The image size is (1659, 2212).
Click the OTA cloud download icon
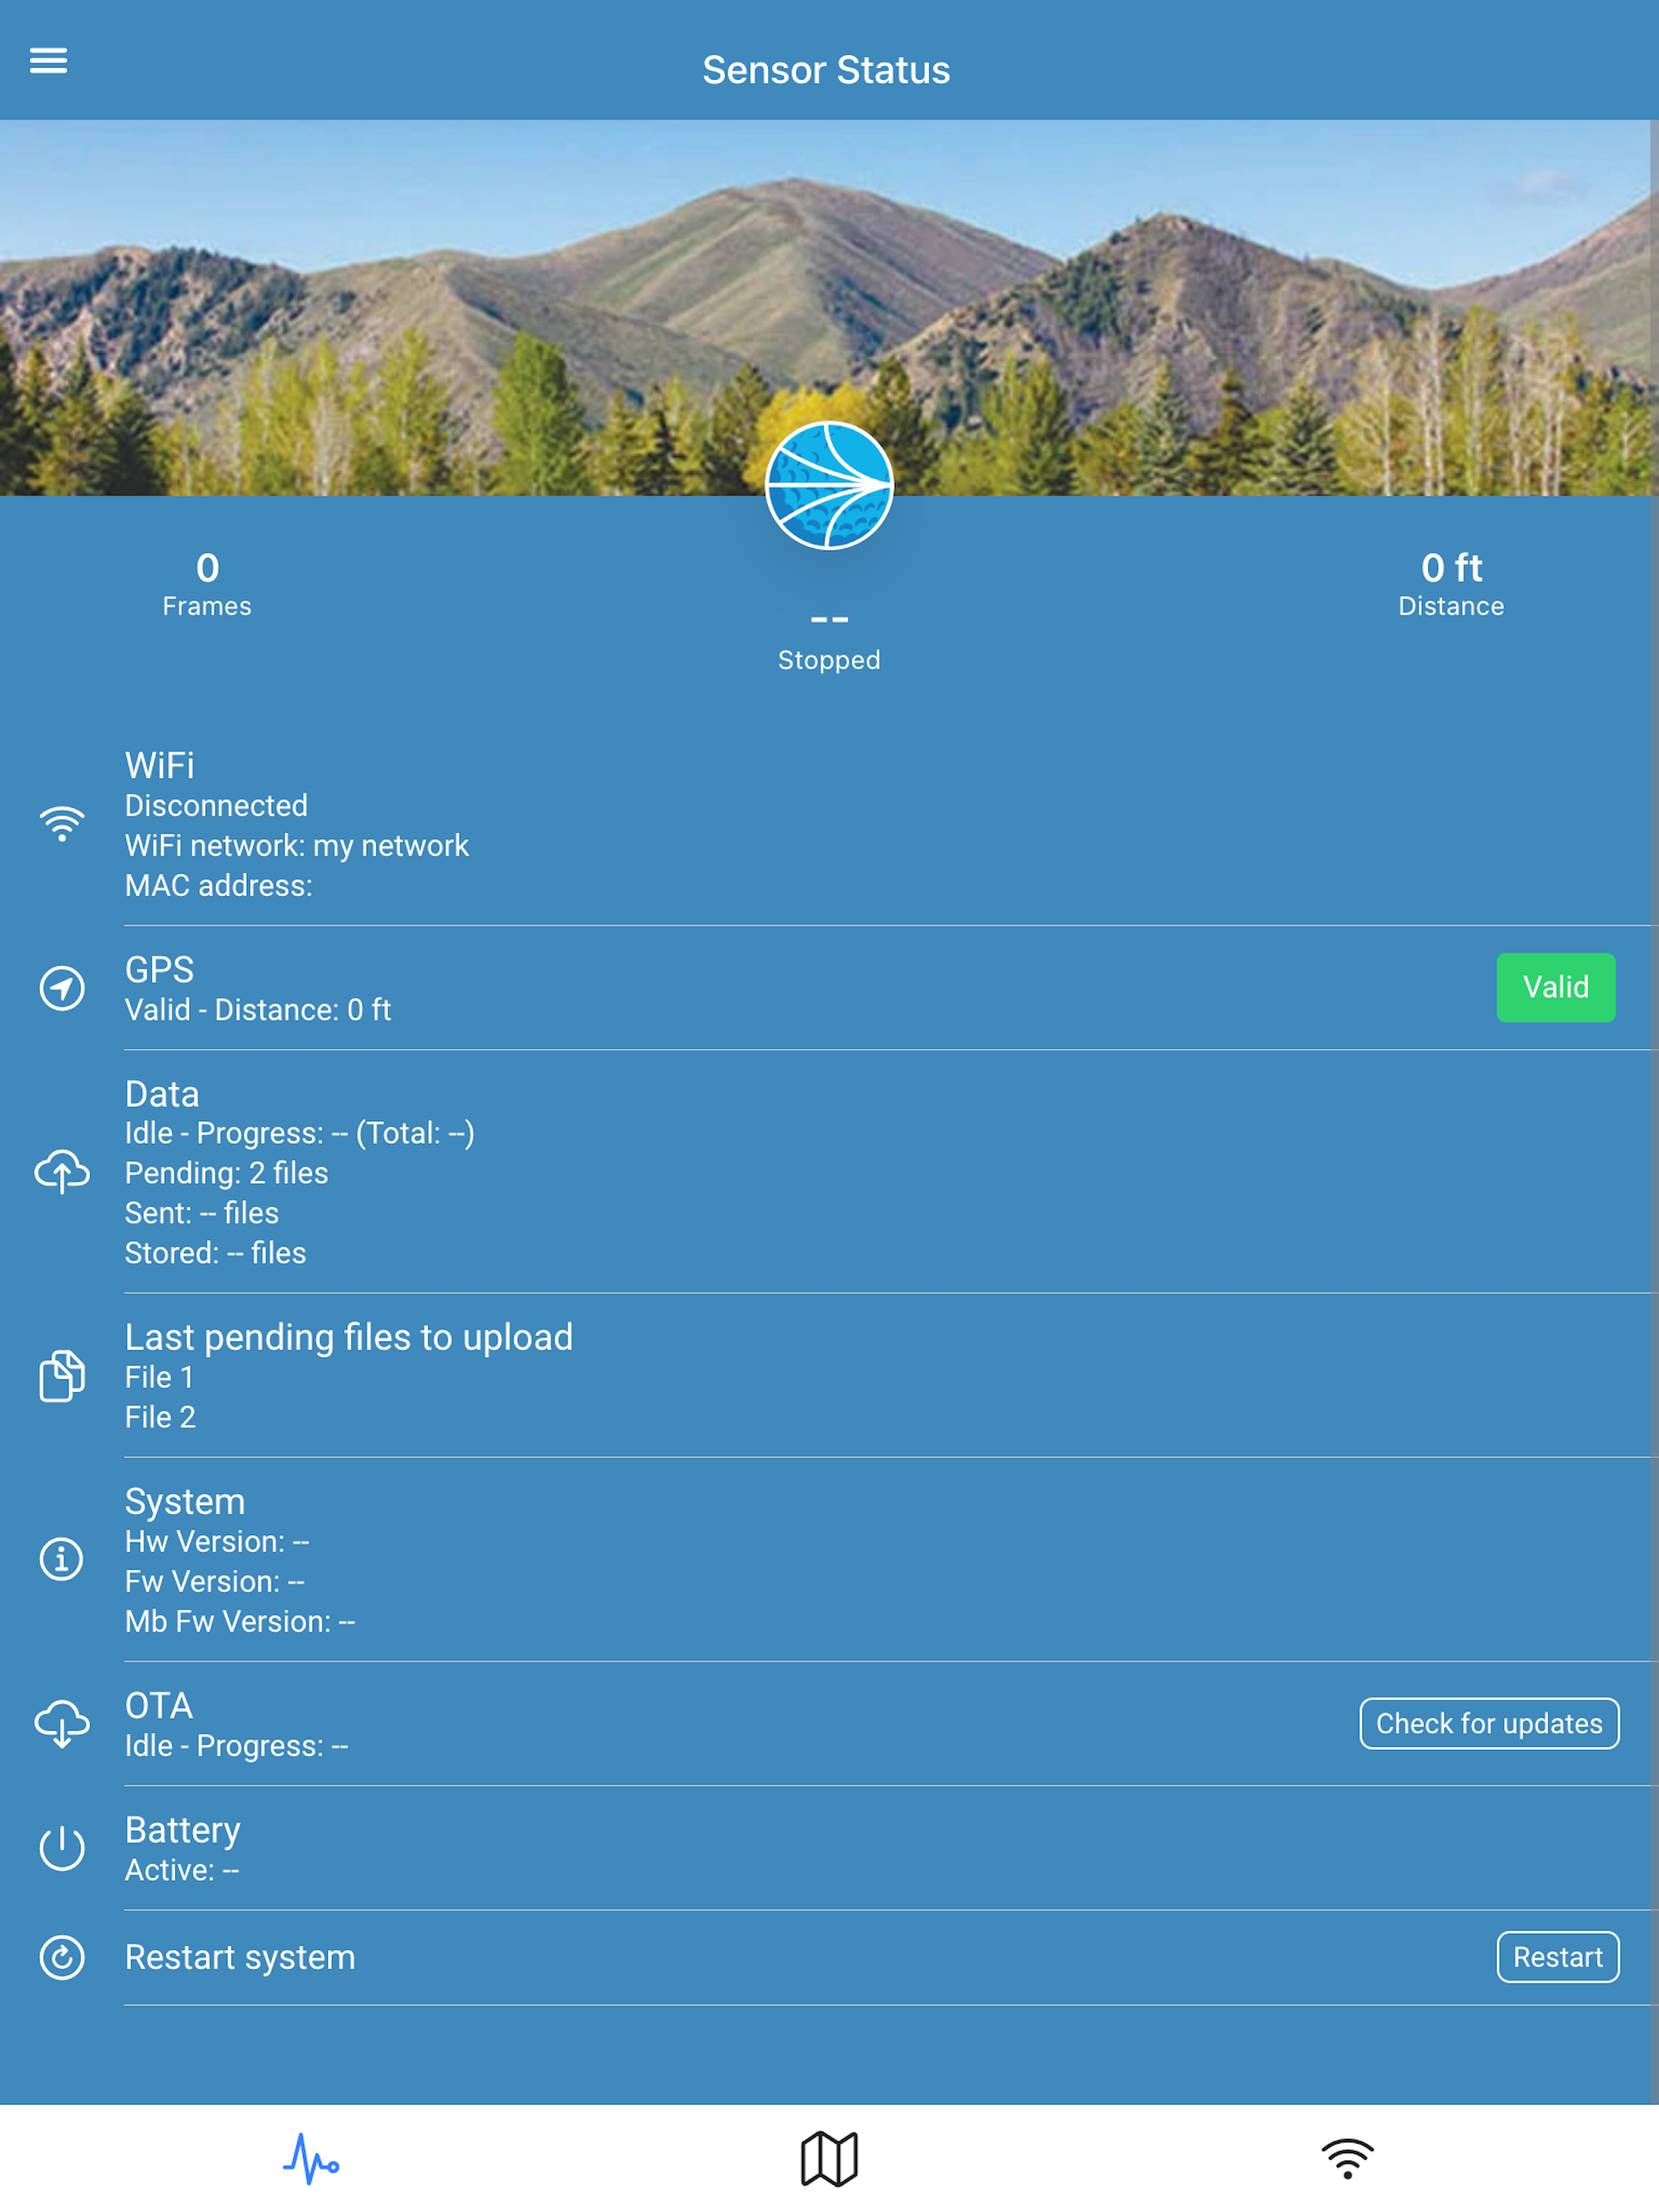click(62, 1723)
